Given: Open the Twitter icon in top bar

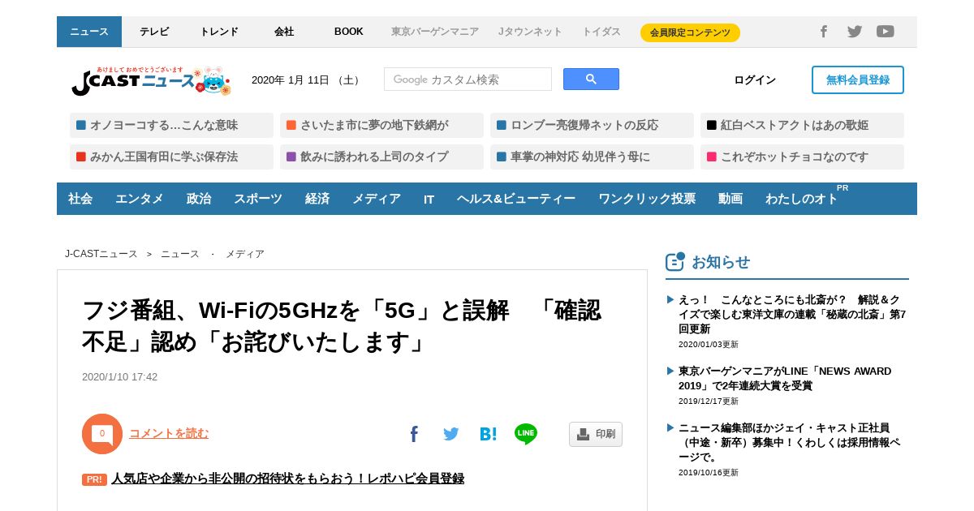Looking at the screenshot, I should [x=854, y=32].
